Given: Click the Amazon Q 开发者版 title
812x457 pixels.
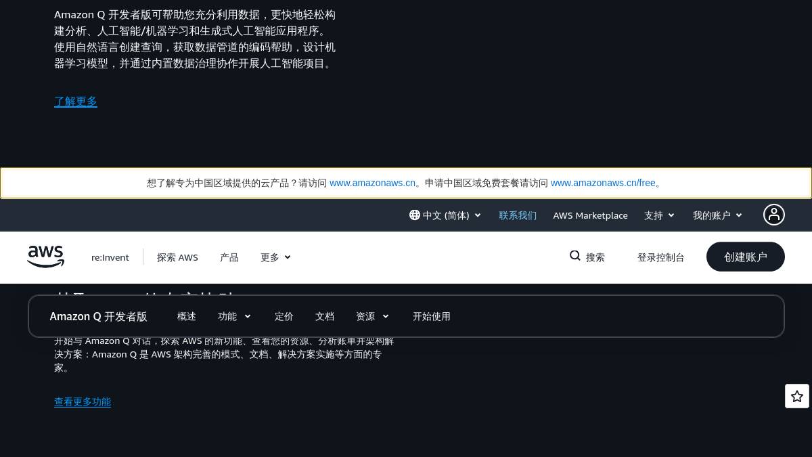Looking at the screenshot, I should 99,316.
